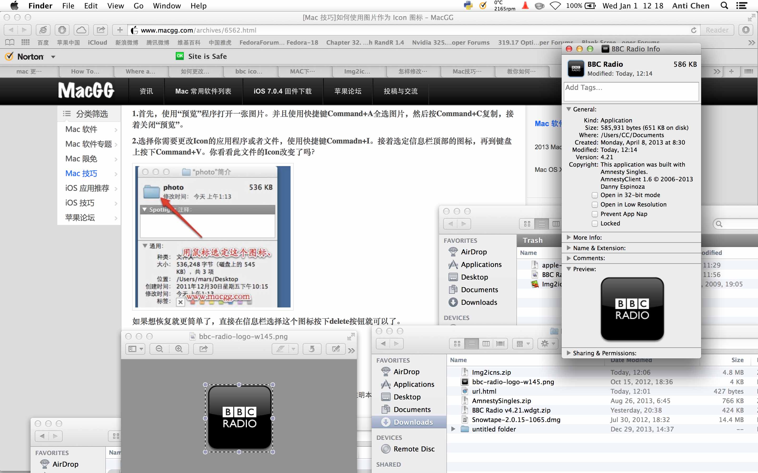The image size is (758, 473).
Task: Click the Wi-Fi status icon in menu bar
Action: [555, 6]
